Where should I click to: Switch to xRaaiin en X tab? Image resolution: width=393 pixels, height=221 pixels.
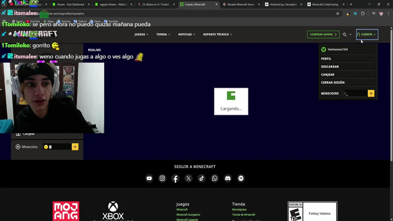coord(156,4)
